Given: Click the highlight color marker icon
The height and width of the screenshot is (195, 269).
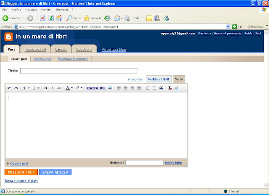Looking at the screenshot, I should coord(77,88).
